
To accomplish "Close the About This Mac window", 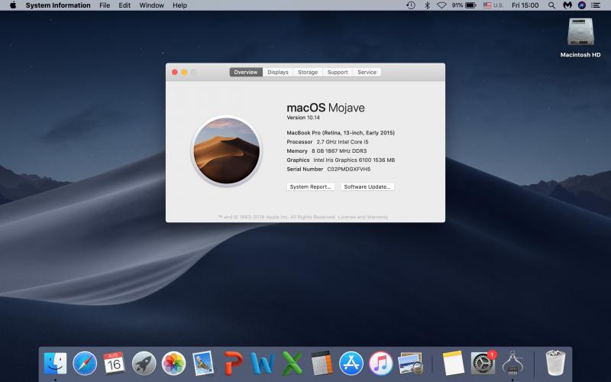I will click(175, 72).
